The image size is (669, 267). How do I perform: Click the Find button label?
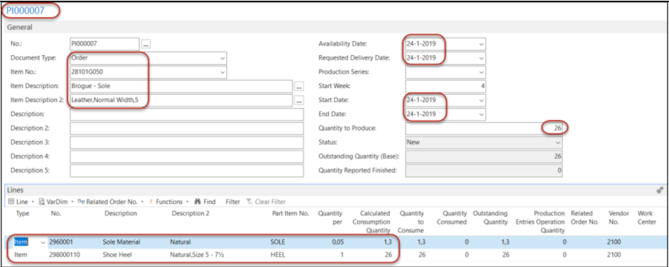click(x=209, y=201)
